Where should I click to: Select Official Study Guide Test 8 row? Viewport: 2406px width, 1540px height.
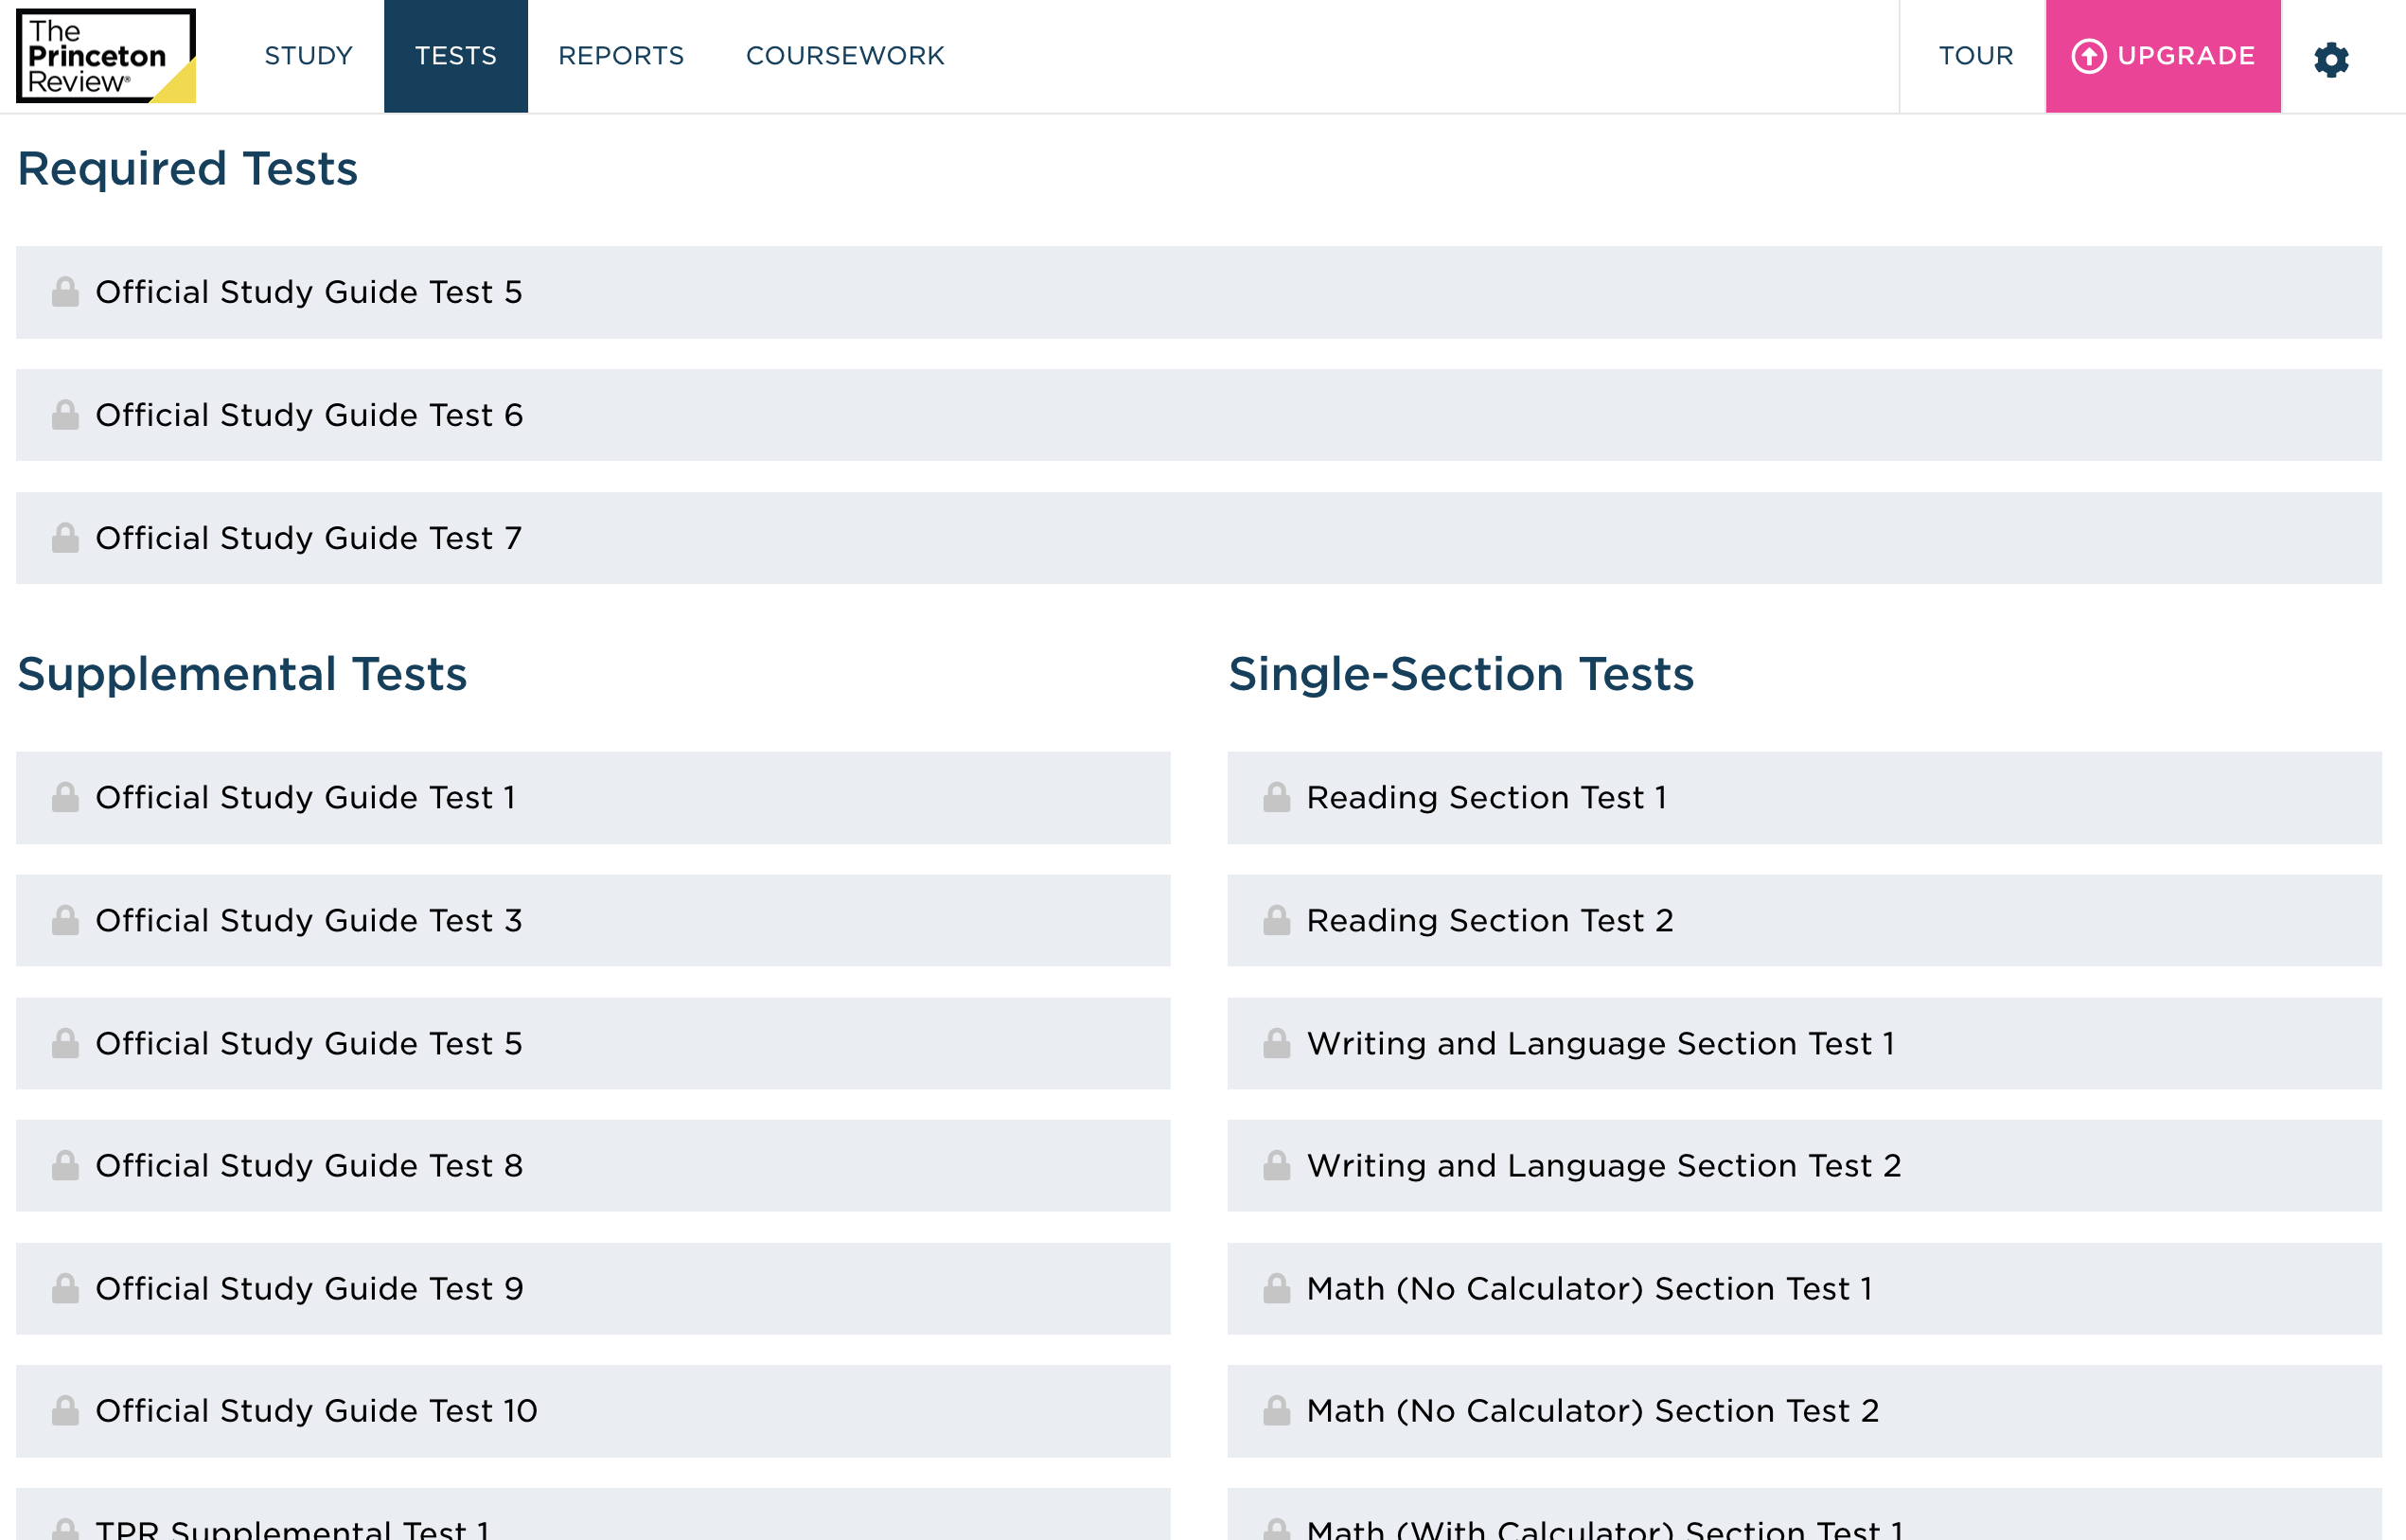308,1166
